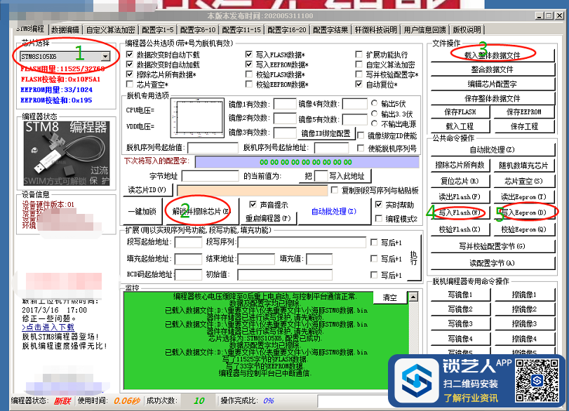Open the 用户信息回馈 tab
The width and height of the screenshot is (569, 411).
click(424, 30)
